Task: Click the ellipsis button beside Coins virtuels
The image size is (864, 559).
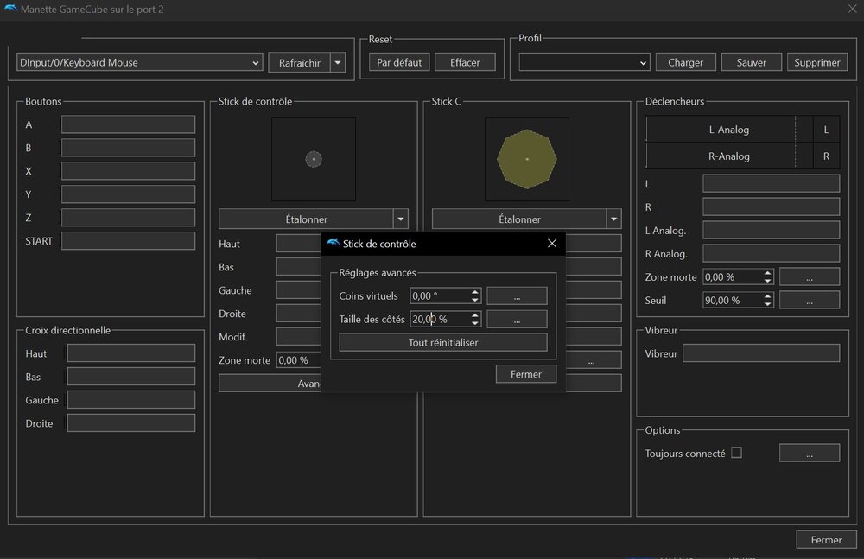Action: click(517, 295)
